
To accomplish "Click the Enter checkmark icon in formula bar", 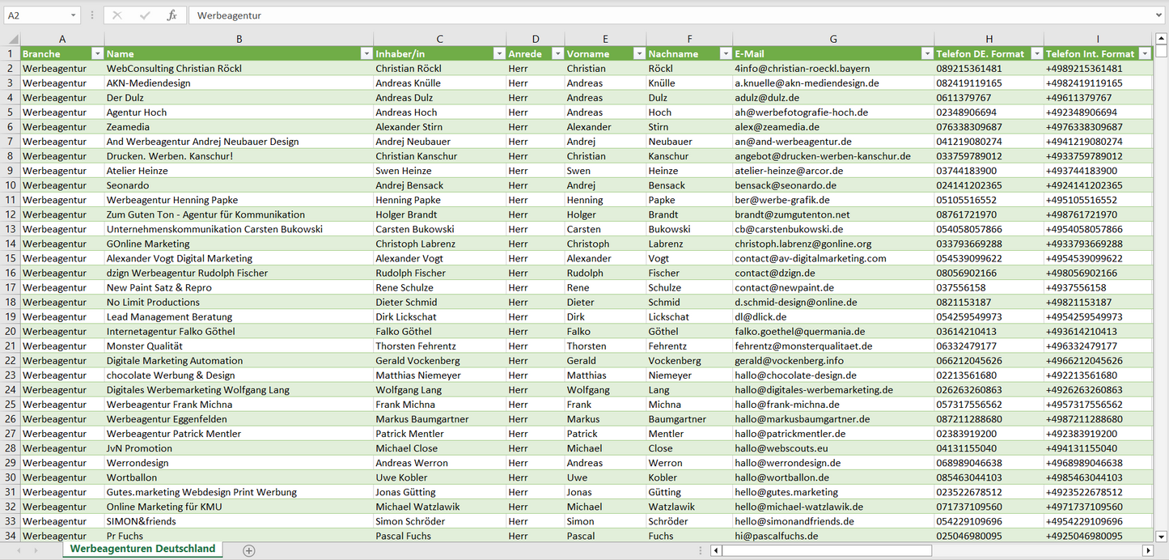I will point(145,15).
